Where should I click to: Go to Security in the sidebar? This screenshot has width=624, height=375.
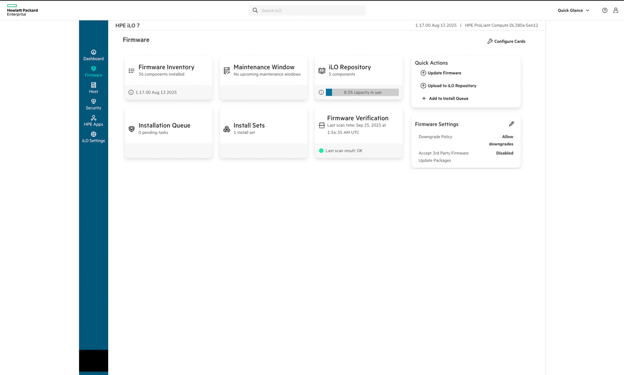[94, 104]
